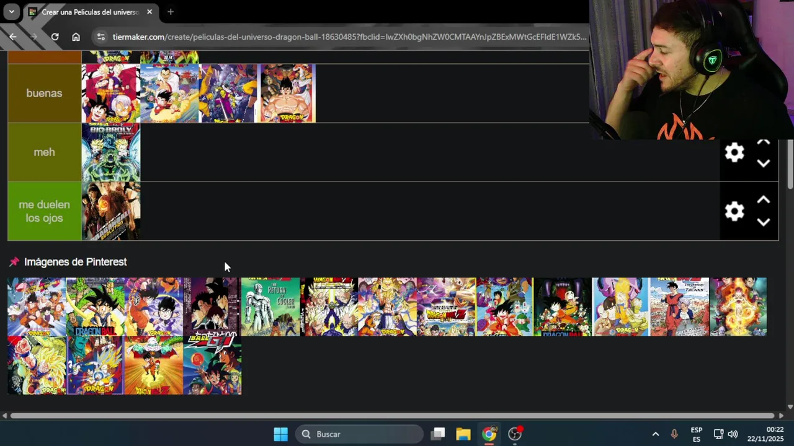Pick the Dragonball Evolution poster in bottom tier
The width and height of the screenshot is (794, 446).
click(x=110, y=211)
